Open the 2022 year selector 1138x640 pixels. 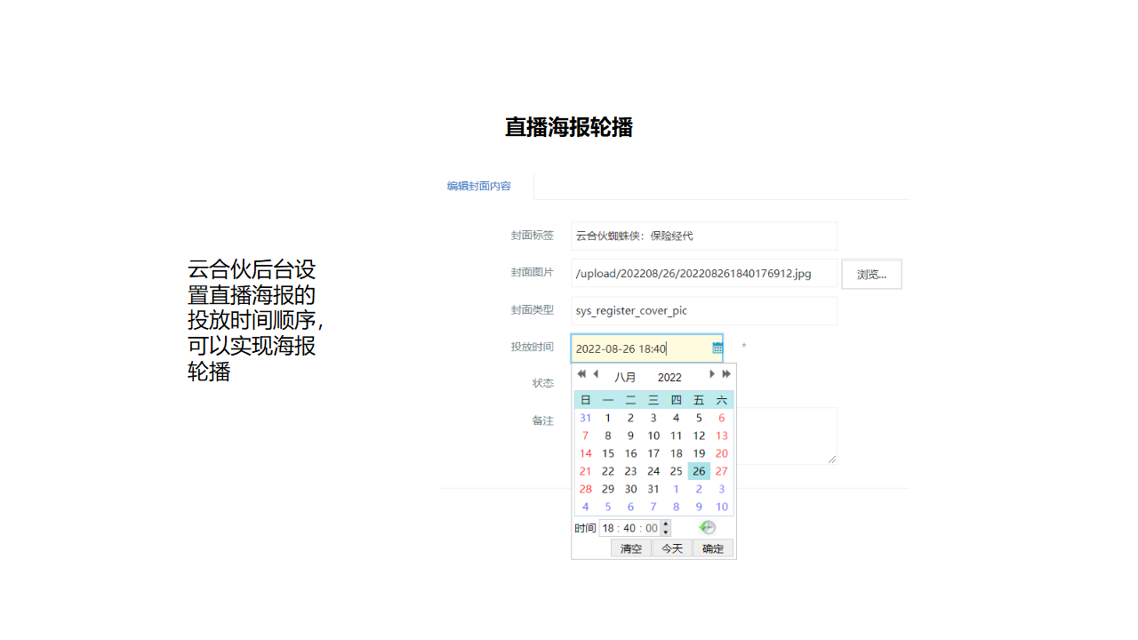click(x=669, y=377)
